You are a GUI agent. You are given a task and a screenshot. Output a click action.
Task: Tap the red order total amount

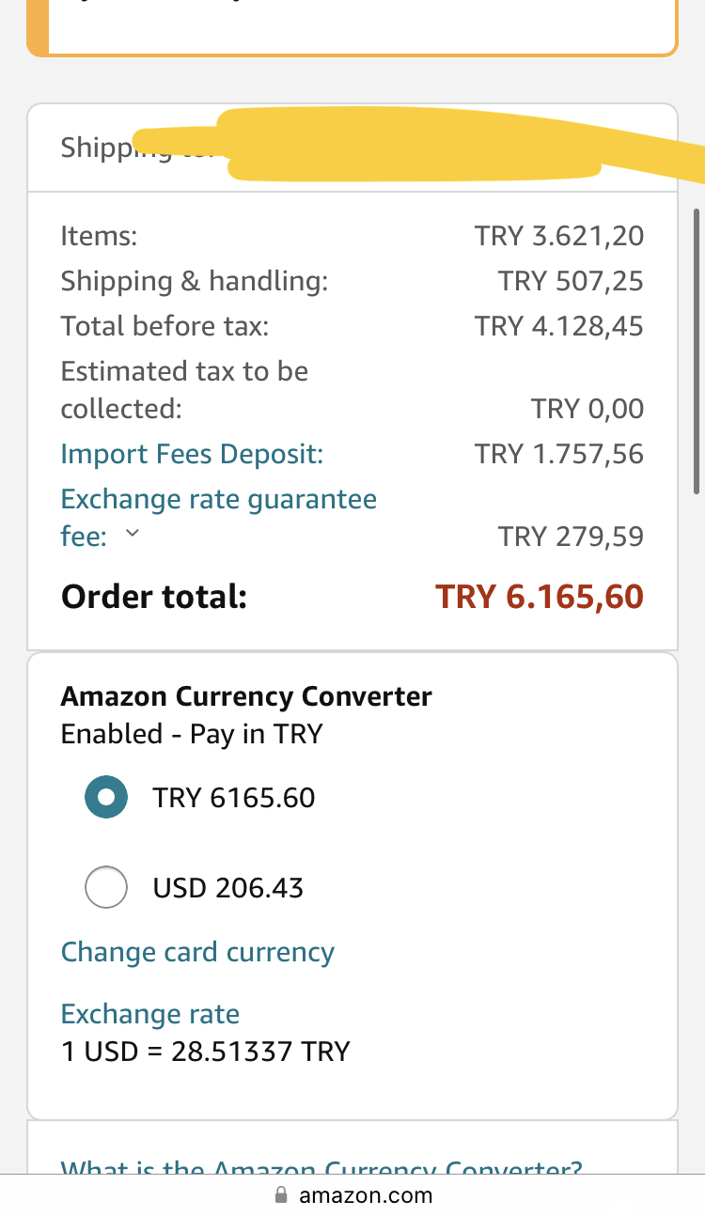coord(540,597)
